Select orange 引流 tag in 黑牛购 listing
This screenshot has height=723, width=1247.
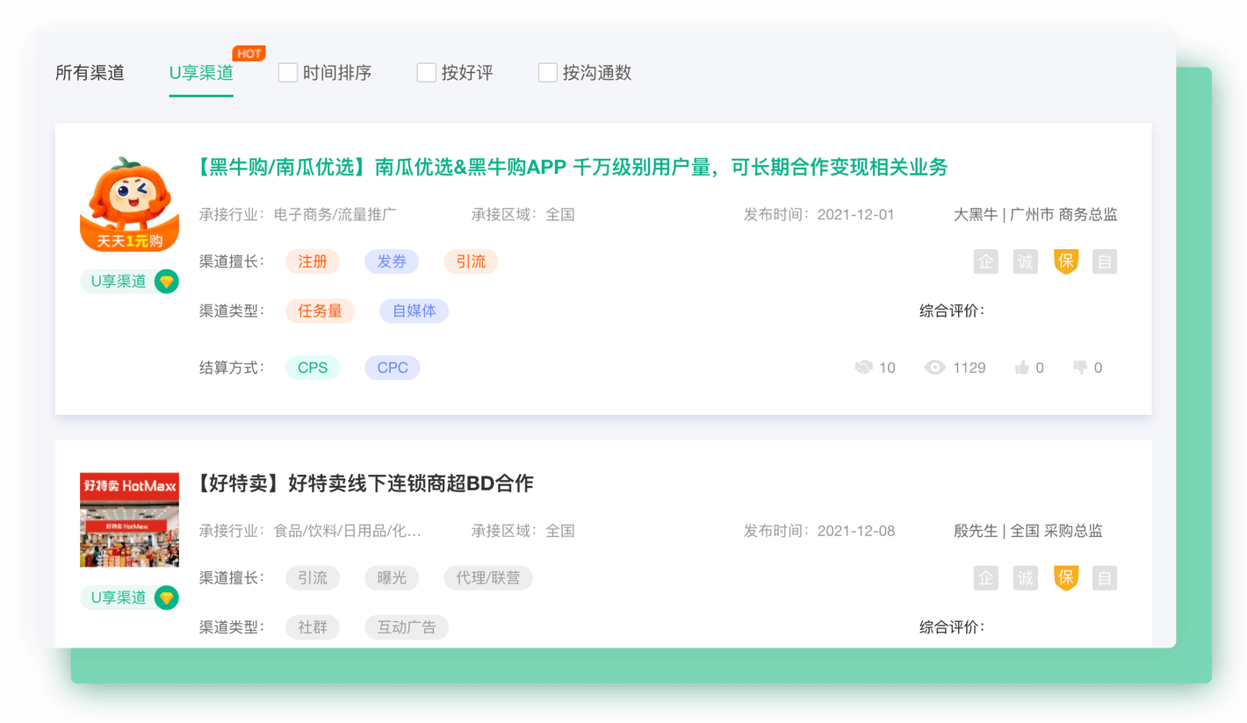coord(471,261)
